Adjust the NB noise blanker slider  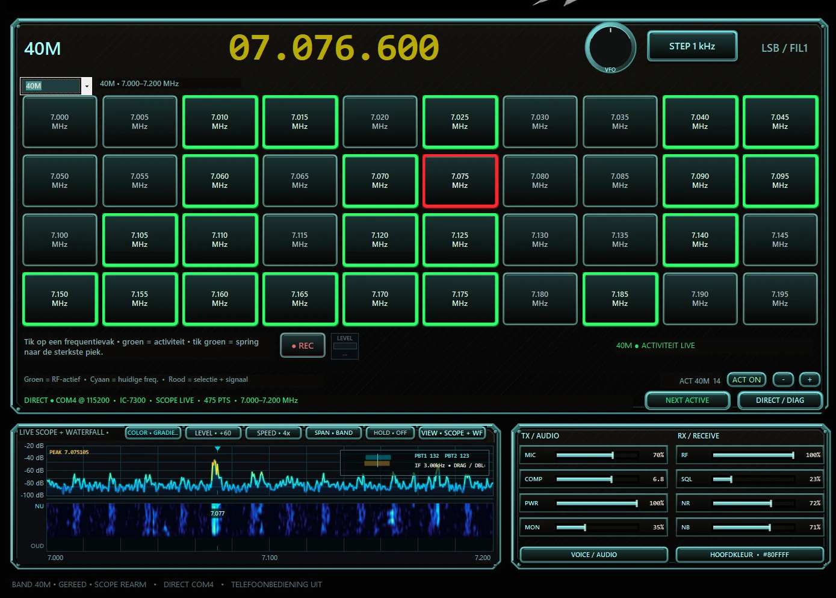point(754,528)
